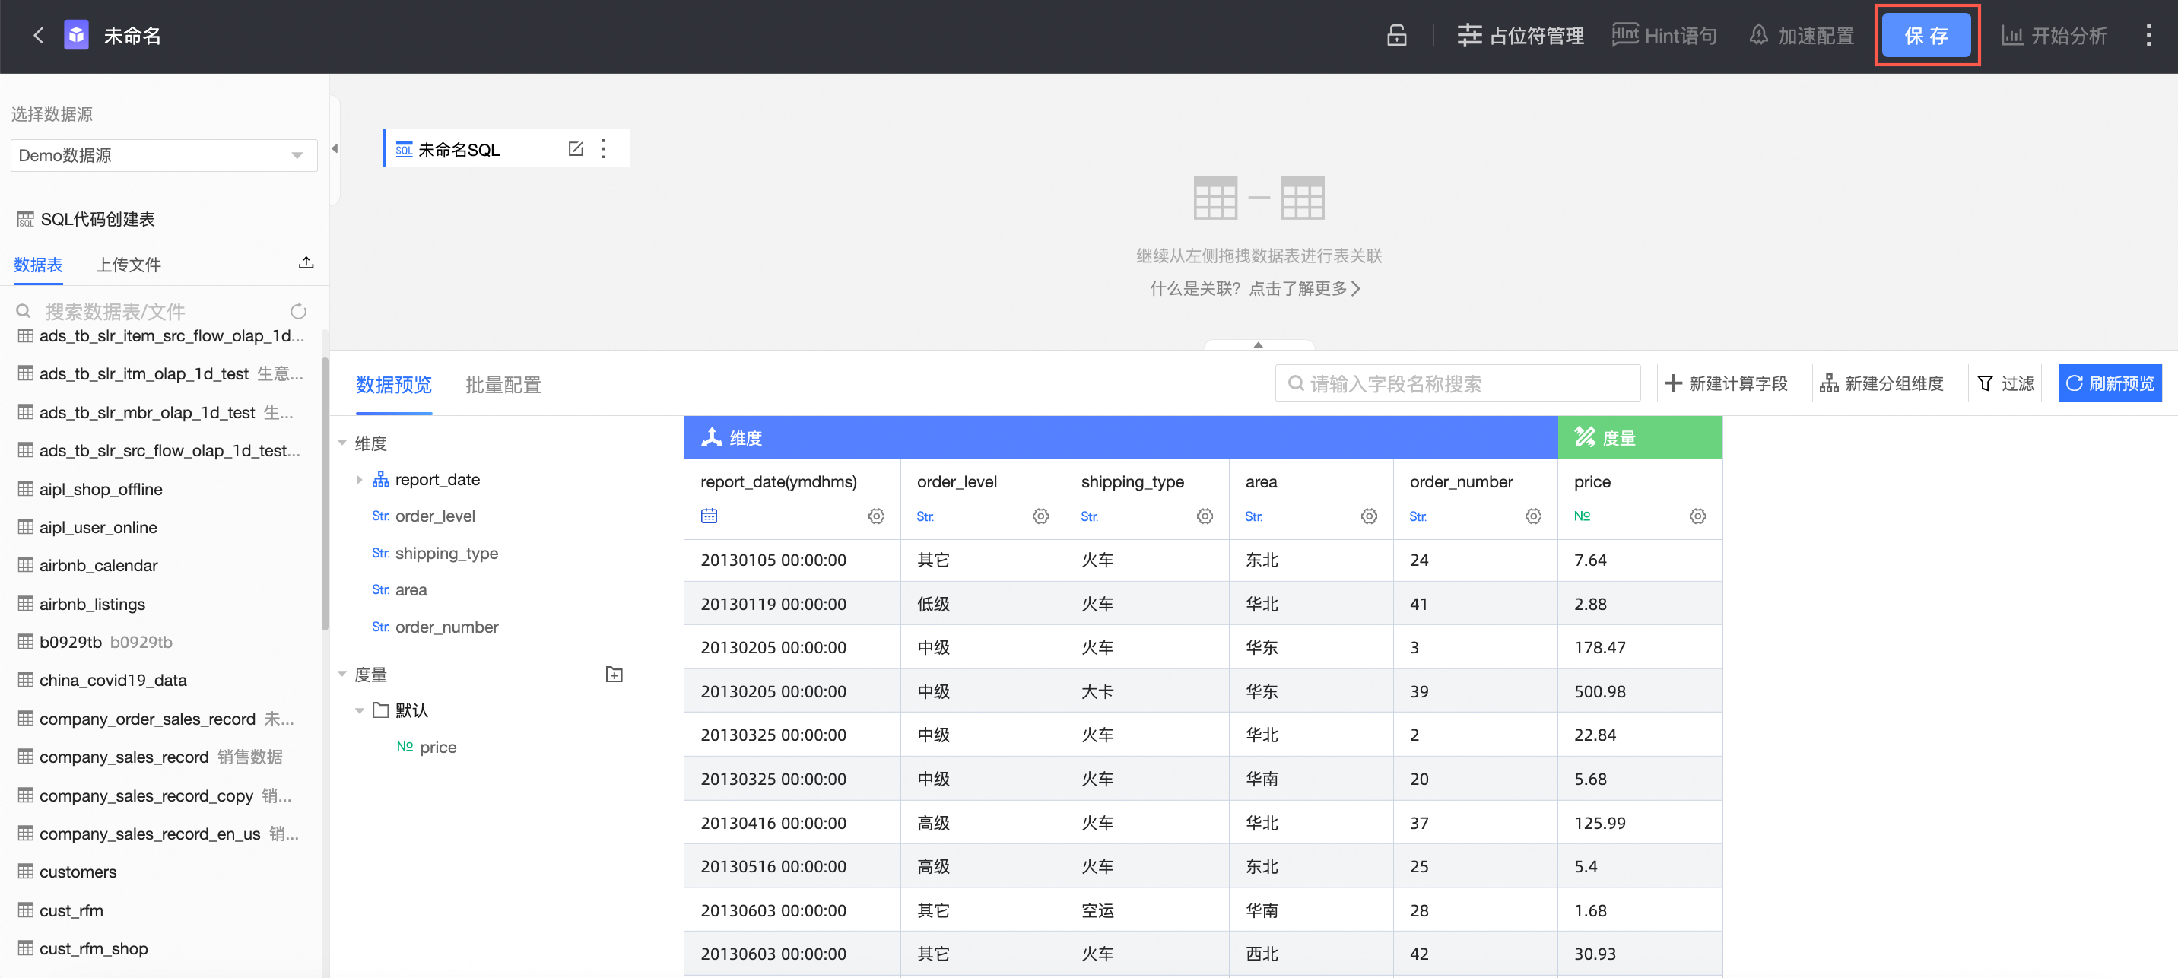This screenshot has height=978, width=2178.
Task: Click the cell showing price 500.98
Action: (1640, 691)
